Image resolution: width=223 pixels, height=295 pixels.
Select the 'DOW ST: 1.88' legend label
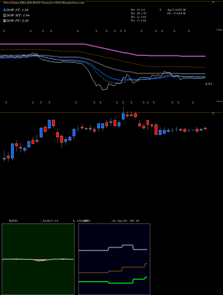(x=17, y=10)
